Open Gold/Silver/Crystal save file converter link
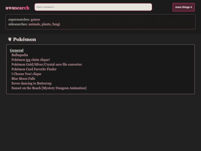The image size is (201, 151). (x=47, y=65)
